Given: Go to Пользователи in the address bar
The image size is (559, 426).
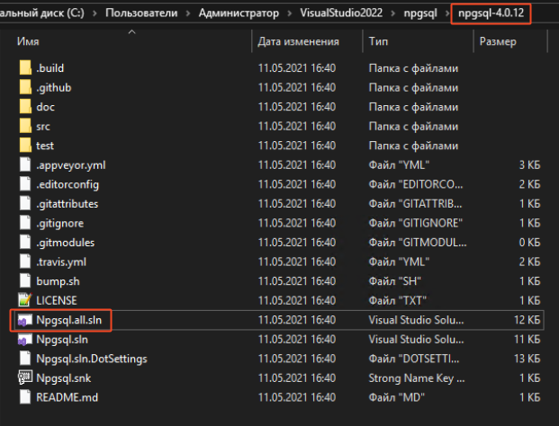Looking at the screenshot, I should coord(141,13).
